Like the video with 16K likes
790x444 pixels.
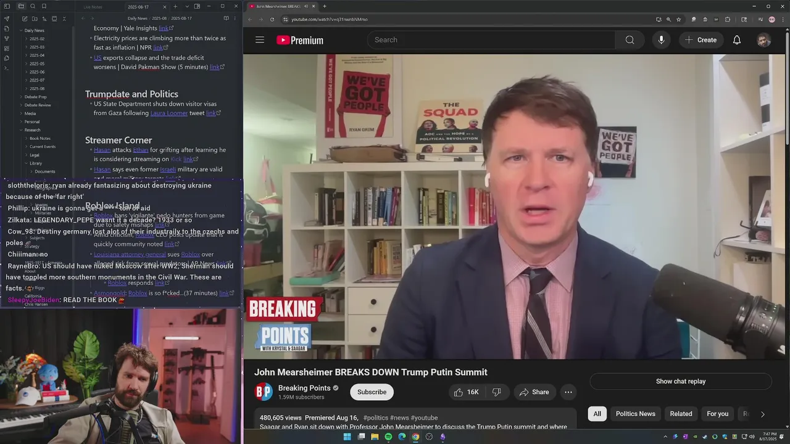coord(466,392)
